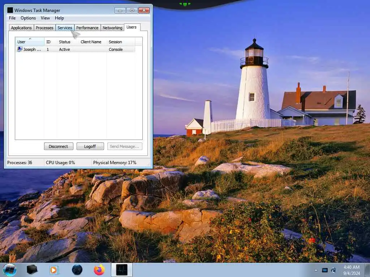Select the Joseph user row
The image size is (370, 277).
pyautogui.click(x=75, y=49)
